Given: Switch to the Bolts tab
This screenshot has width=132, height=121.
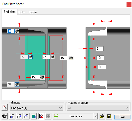Looking at the screenshot, I should click(22, 12).
